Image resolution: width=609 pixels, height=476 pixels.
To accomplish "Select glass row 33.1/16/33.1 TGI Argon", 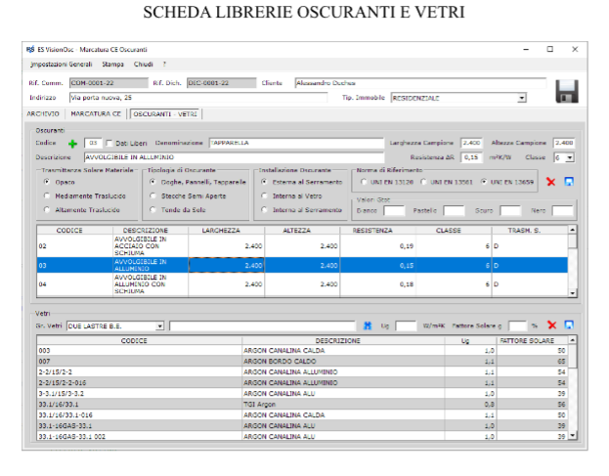I will point(302,405).
